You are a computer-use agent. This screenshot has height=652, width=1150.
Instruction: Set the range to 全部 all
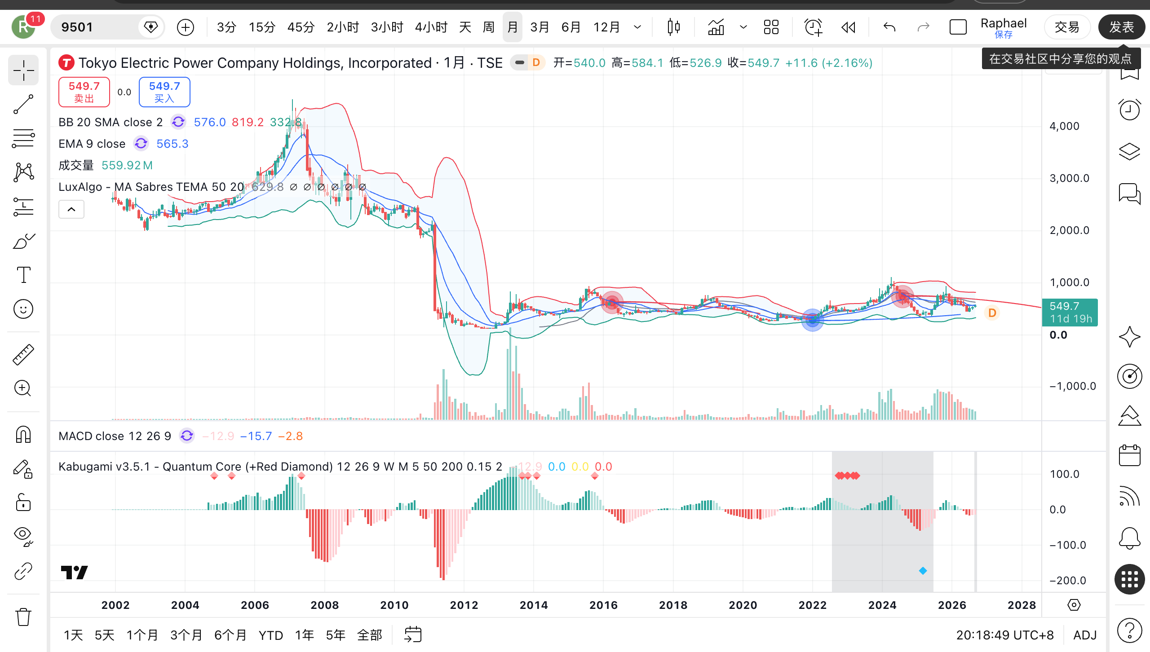pos(369,635)
